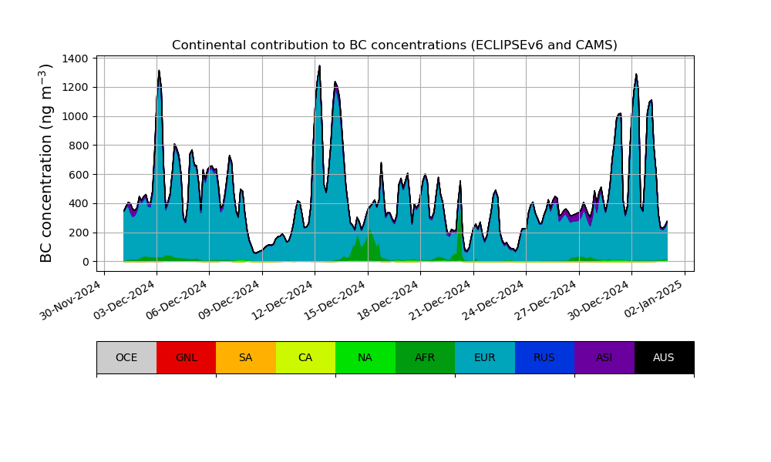
Task: Click the chart title about continental contribution
Action: [x=395, y=45]
